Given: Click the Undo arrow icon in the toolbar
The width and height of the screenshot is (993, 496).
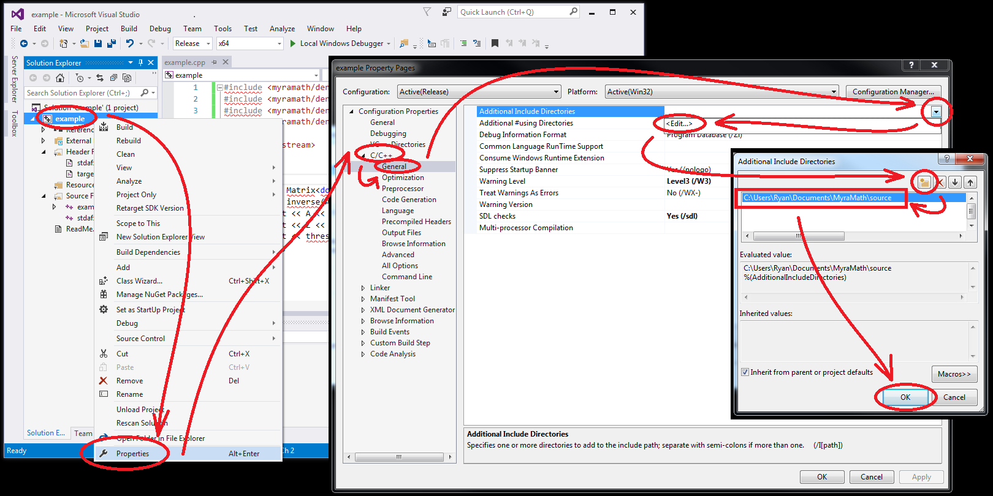Looking at the screenshot, I should 130,43.
